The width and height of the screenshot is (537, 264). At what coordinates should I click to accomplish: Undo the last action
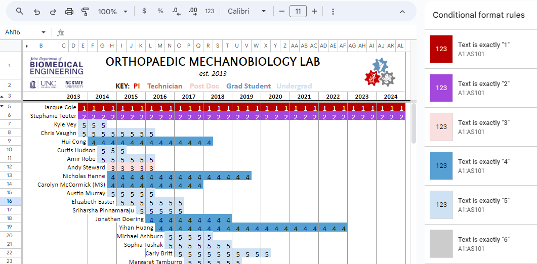(x=36, y=11)
